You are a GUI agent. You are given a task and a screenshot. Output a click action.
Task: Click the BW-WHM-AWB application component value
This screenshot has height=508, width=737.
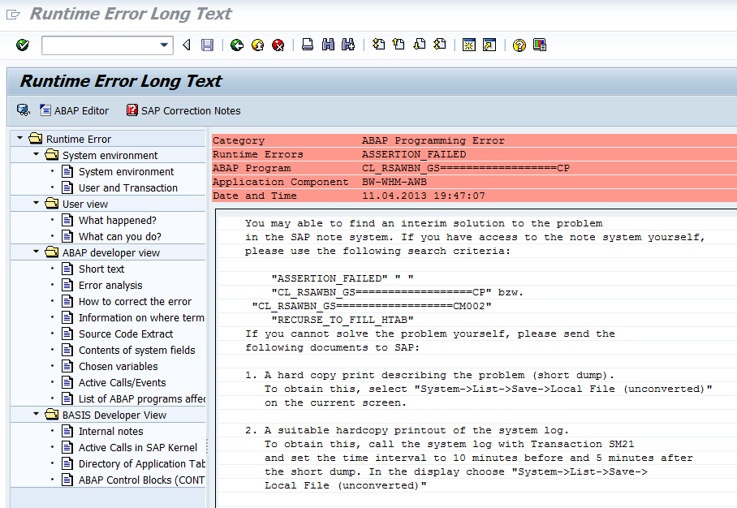[394, 182]
